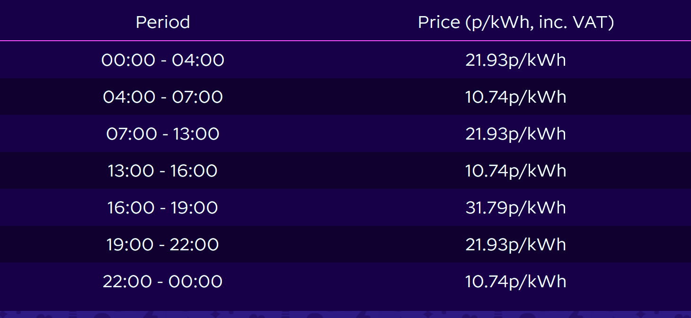Screen dimensions: 691x318
Task: Click the price for 19:00 - 22:00
Action: click(515, 245)
